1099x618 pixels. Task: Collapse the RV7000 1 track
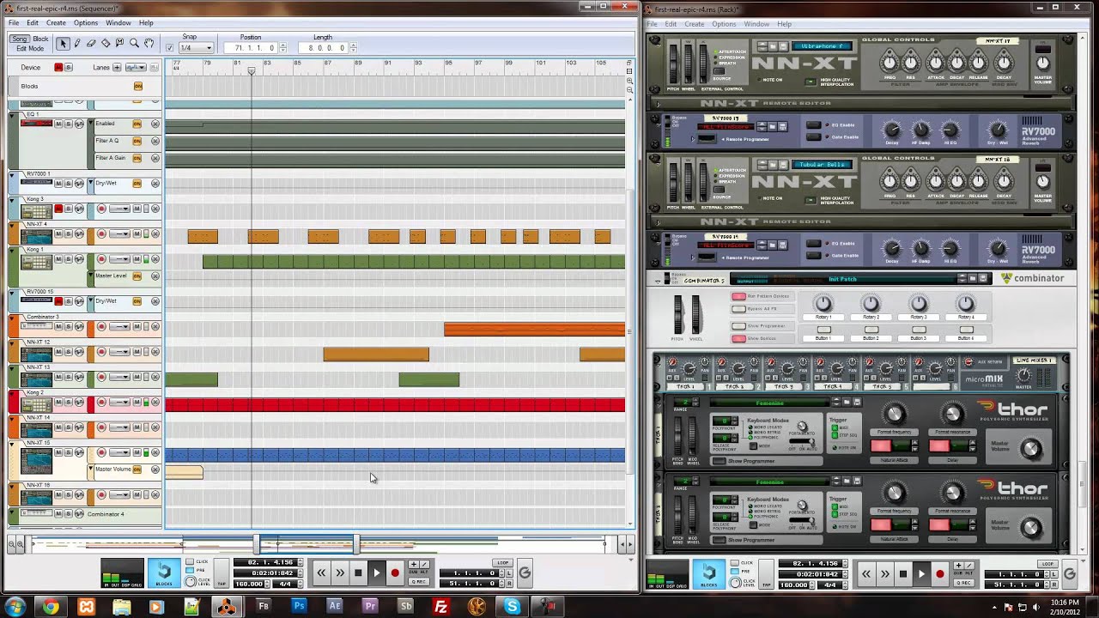coord(13,174)
